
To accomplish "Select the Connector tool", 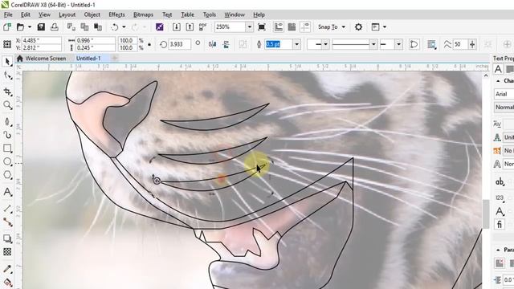I will coord(7,222).
